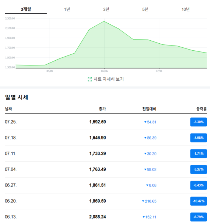Click the -5.27% rate badge
Image resolution: width=210 pixels, height=222 pixels.
(199, 169)
